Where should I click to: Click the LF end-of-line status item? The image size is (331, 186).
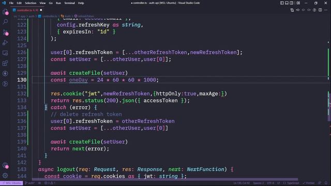click(279, 183)
